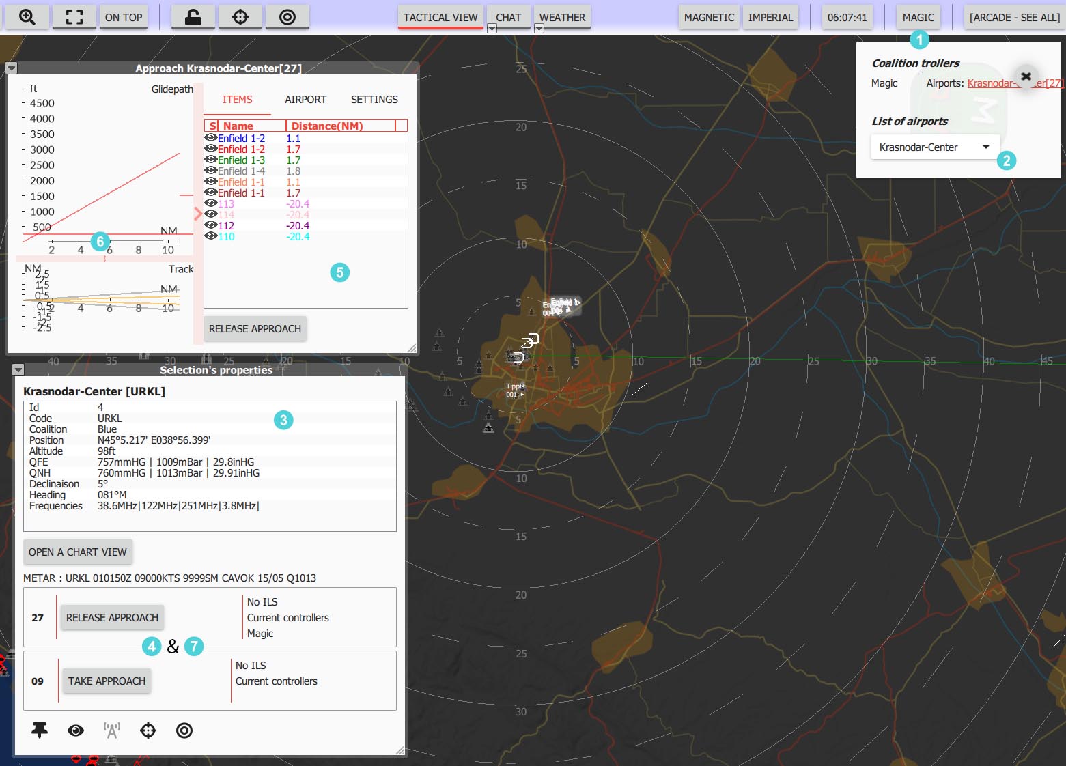Close the Coalition trollers popup with X

(1026, 76)
